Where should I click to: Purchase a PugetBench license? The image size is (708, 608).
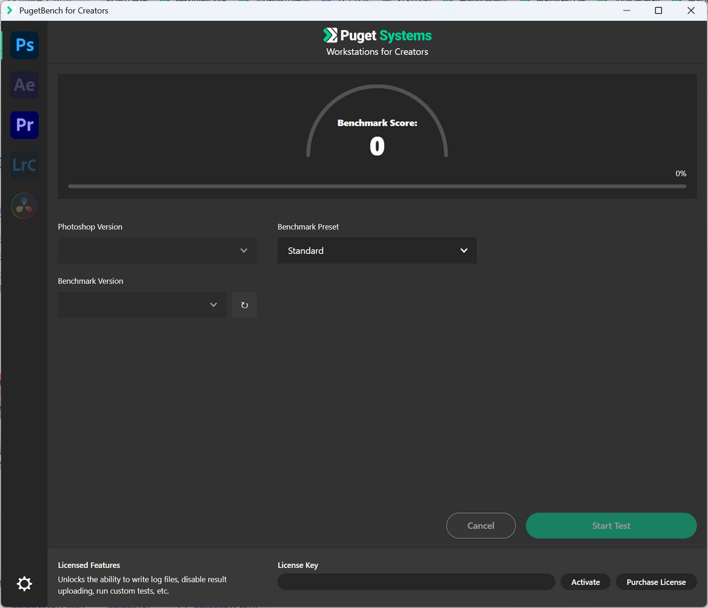click(656, 582)
